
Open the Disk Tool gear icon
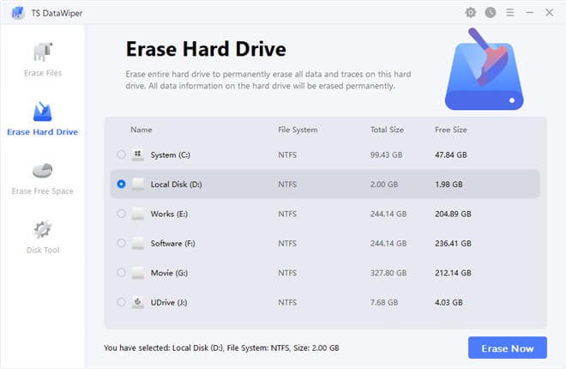coord(42,230)
